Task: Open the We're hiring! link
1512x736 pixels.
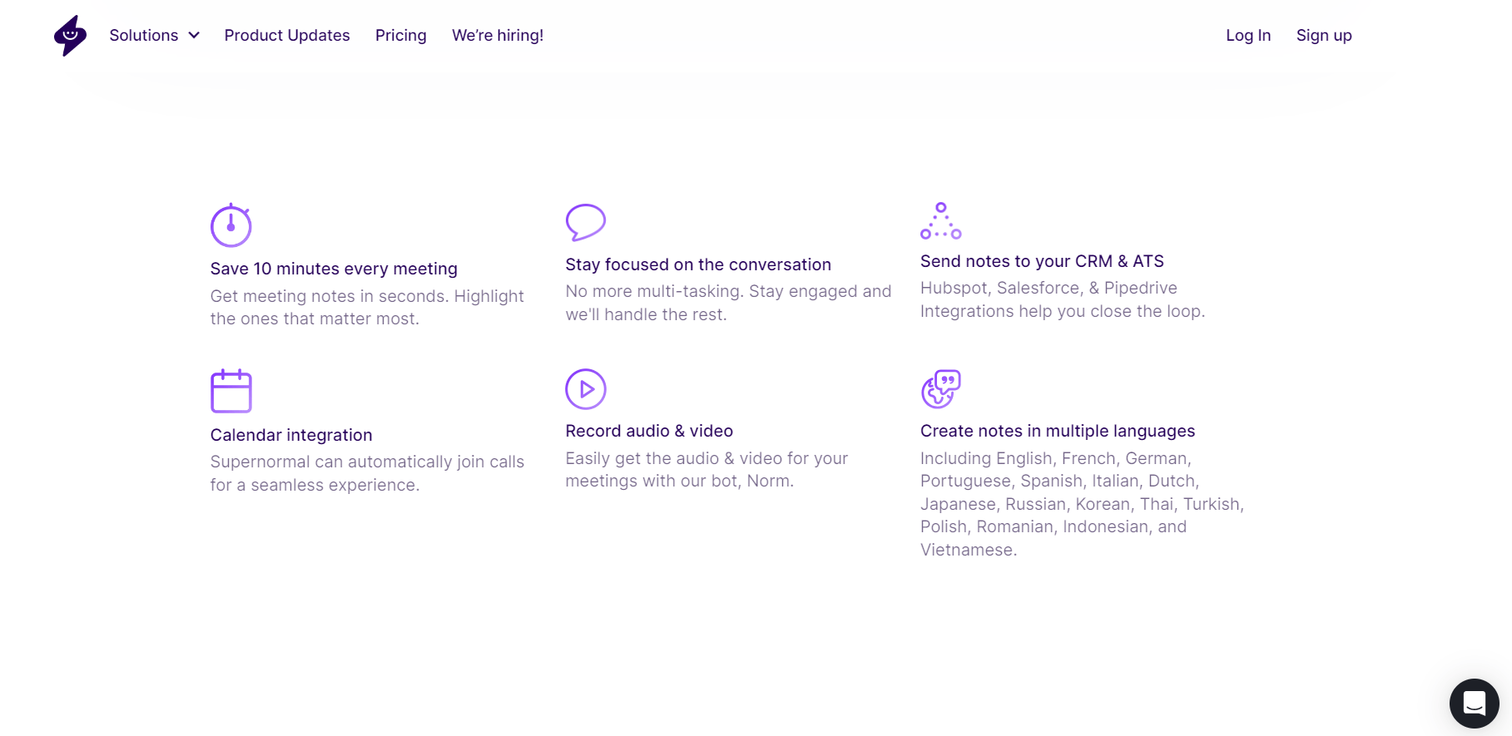Action: [x=498, y=36]
